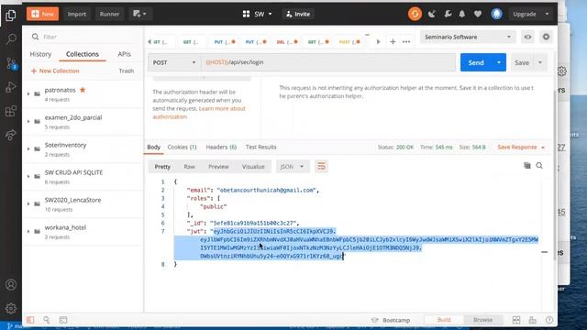
Task: Copy response to clipboard icon
Action: [x=527, y=165]
